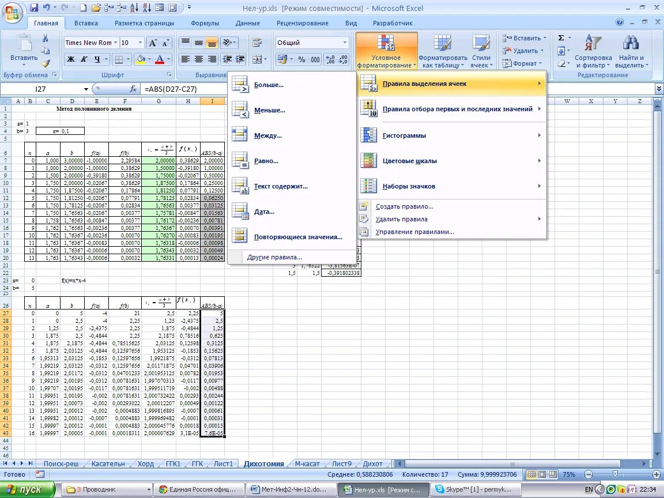
Task: Toggle Italic formatting (К)
Action: pyautogui.click(x=84, y=59)
